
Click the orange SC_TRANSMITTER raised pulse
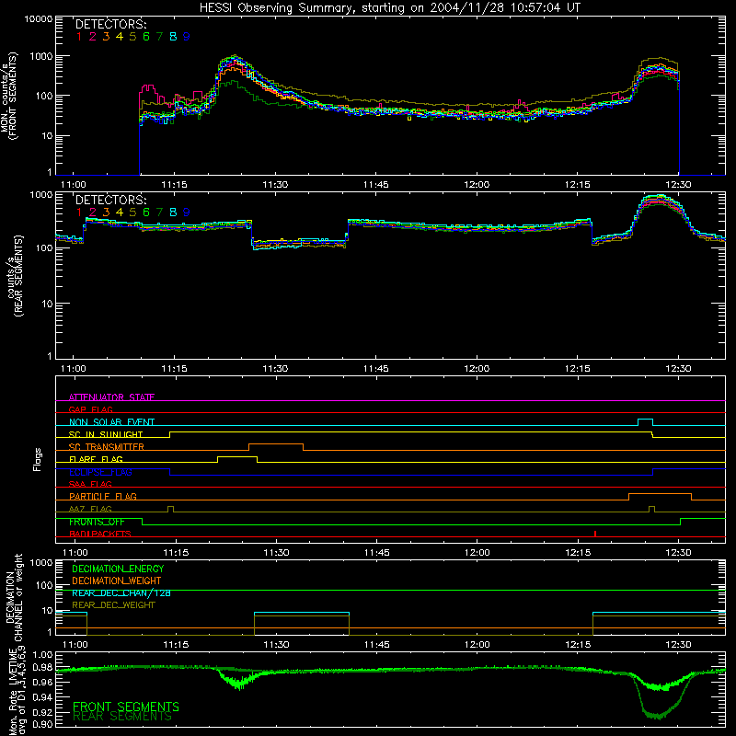pos(276,447)
